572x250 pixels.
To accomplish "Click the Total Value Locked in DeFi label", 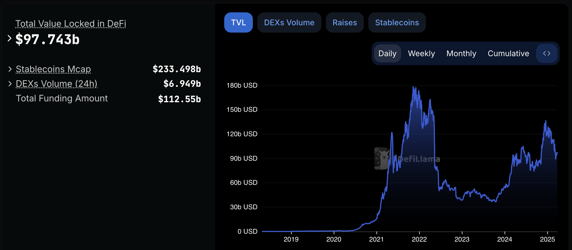I will click(x=71, y=24).
